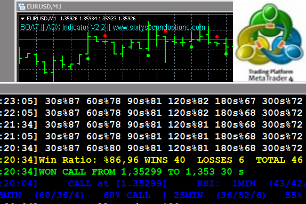Viewport: 306px width, 204px height.
Task: Click the EURUSD,M1 window title text
Action: 44,6
